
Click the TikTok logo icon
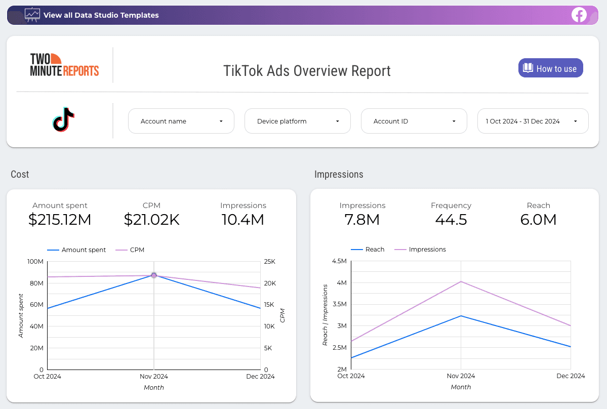click(x=63, y=120)
